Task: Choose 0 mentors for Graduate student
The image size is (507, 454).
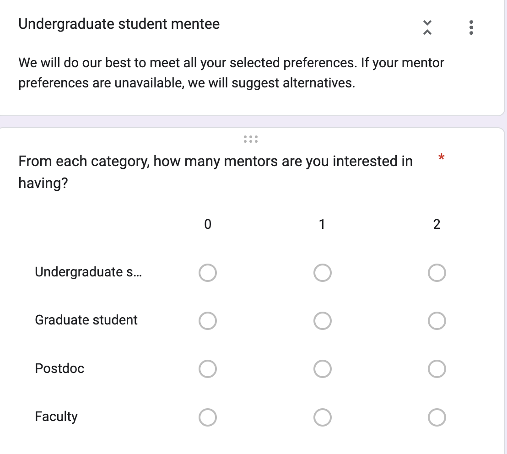Action: point(208,321)
